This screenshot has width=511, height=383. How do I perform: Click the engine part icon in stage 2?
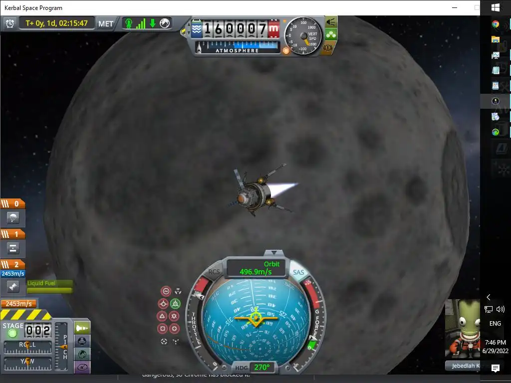click(x=12, y=287)
